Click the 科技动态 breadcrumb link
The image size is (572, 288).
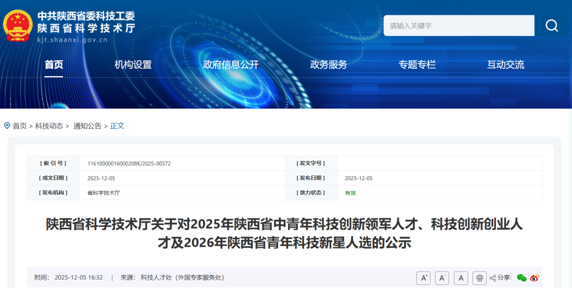tap(49, 126)
